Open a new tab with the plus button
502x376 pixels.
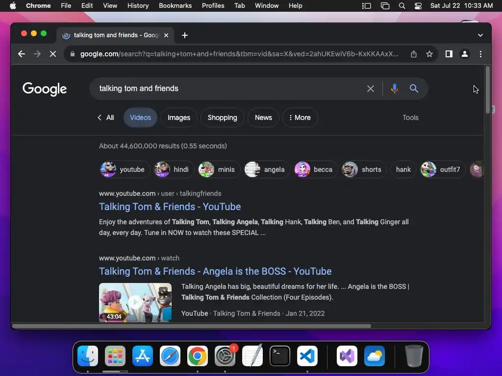[185, 35]
